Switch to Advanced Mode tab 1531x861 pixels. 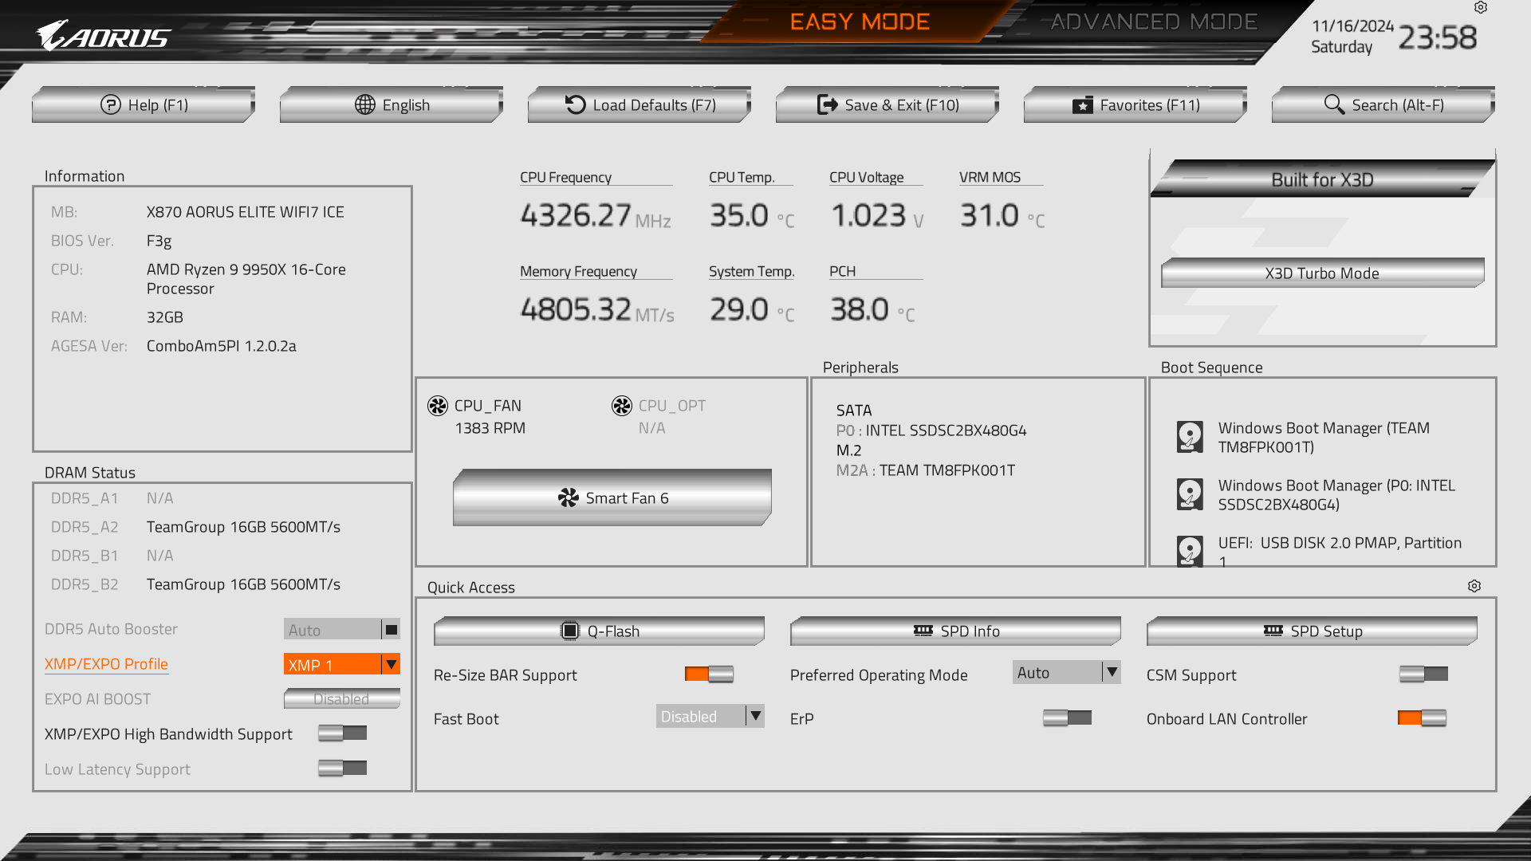click(1153, 22)
